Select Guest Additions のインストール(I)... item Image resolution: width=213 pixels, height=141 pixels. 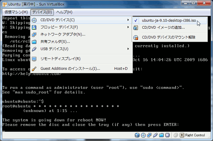point(70,69)
